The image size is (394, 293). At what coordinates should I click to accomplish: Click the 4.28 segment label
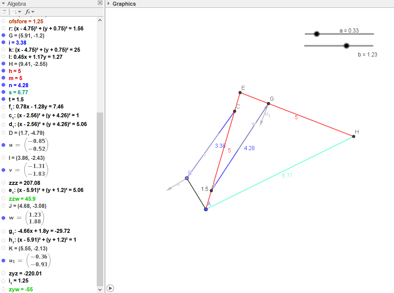tap(249, 148)
